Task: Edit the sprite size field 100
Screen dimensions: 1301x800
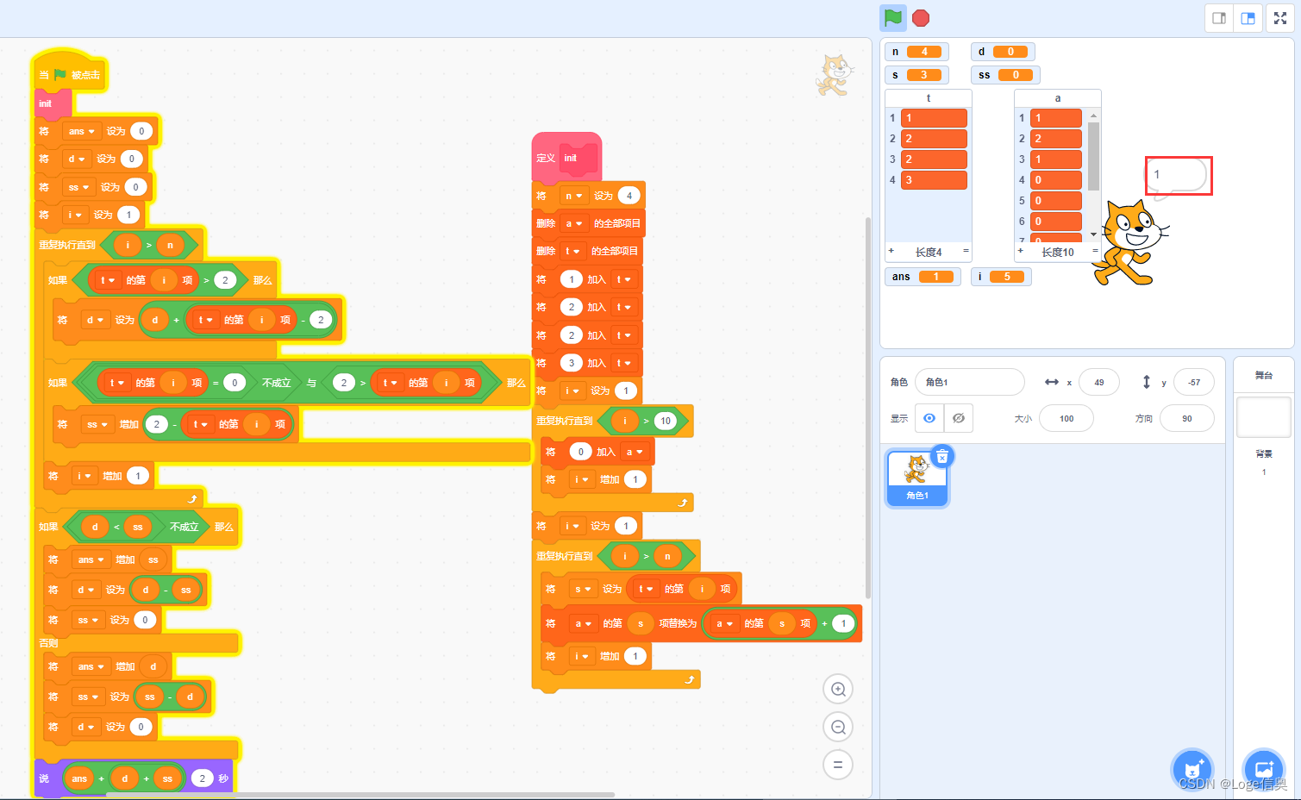Action: coord(1066,418)
